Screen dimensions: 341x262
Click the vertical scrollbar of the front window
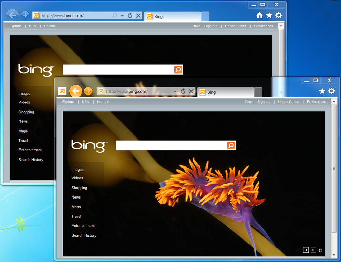coord(334,169)
